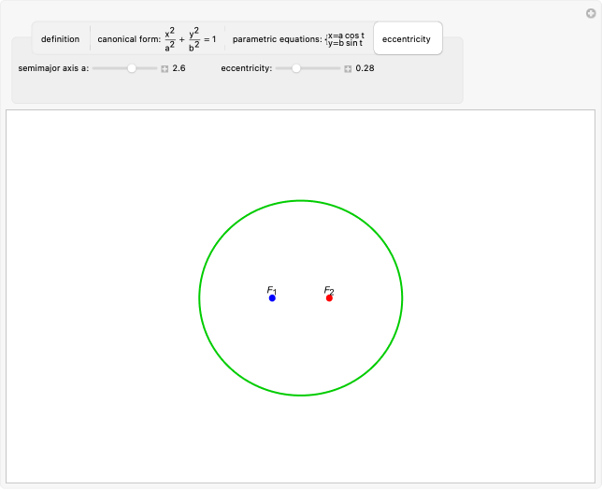Click the eccentricity tab
The height and width of the screenshot is (490, 602).
coord(407,39)
